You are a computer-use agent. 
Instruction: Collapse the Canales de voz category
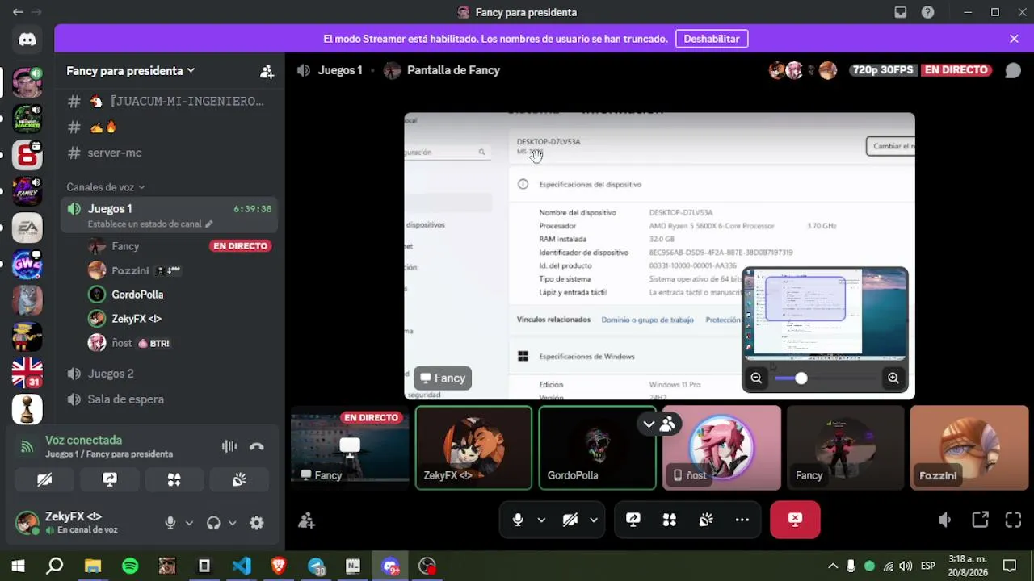[x=105, y=187]
